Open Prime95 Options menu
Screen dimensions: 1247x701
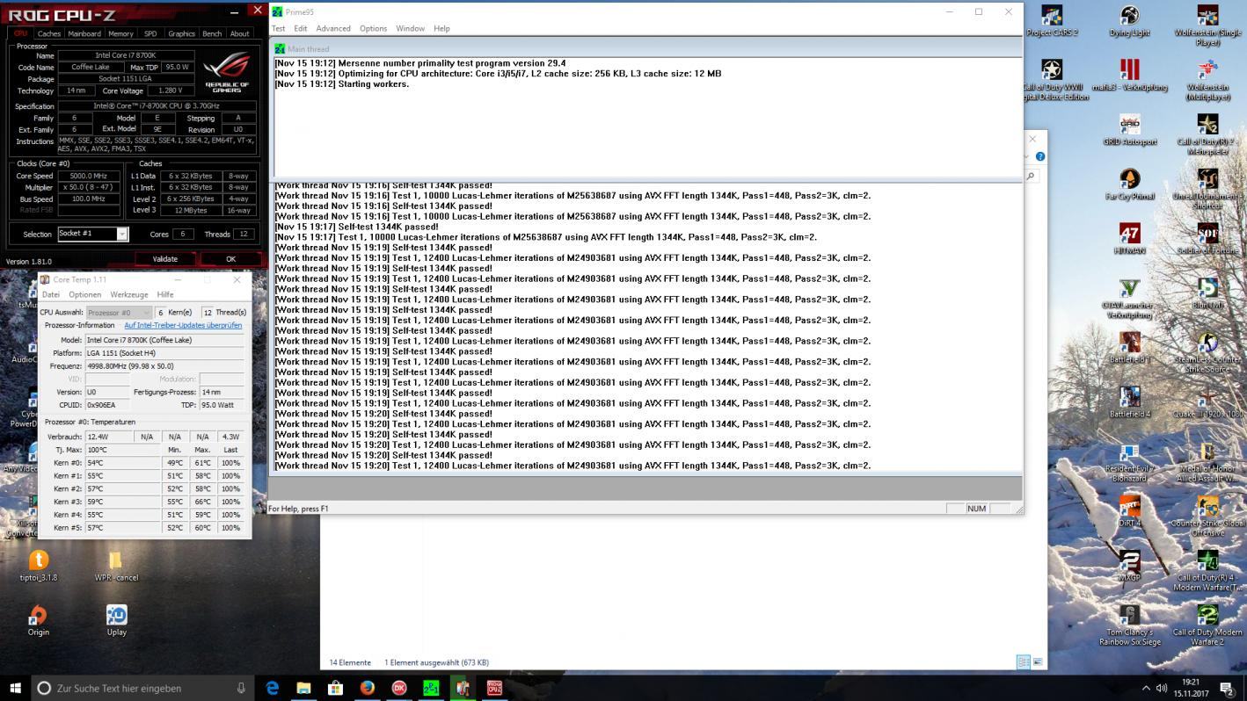(373, 28)
